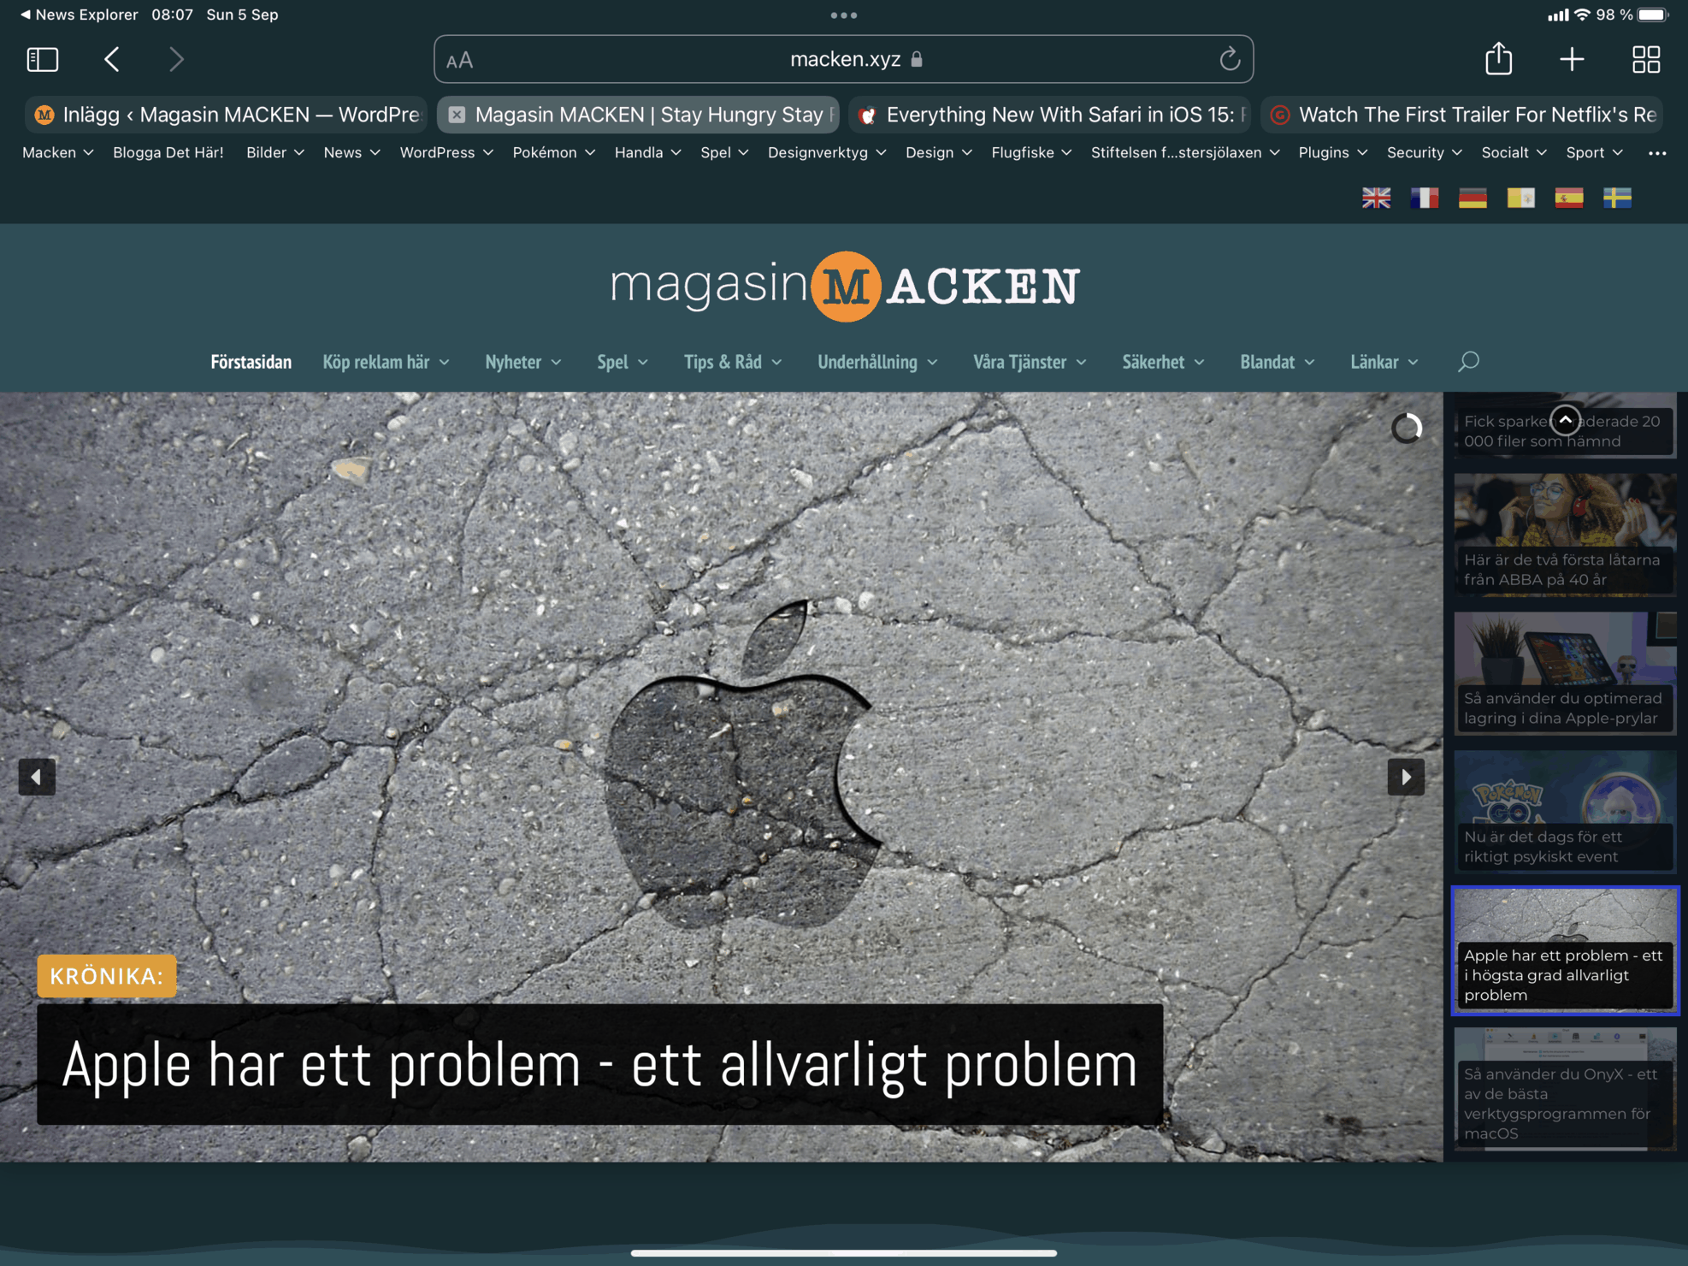Open the Köp reklam här menu
This screenshot has width=1688, height=1266.
tap(386, 362)
